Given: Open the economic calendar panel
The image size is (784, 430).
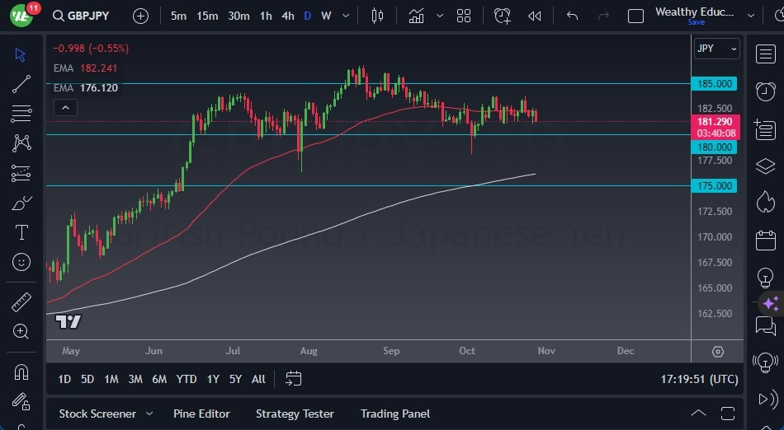Looking at the screenshot, I should pyautogui.click(x=766, y=240).
